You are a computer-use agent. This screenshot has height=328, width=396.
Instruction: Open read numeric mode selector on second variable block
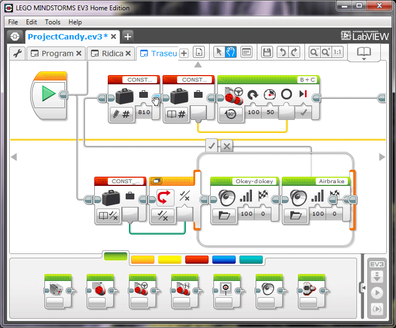coord(176,114)
